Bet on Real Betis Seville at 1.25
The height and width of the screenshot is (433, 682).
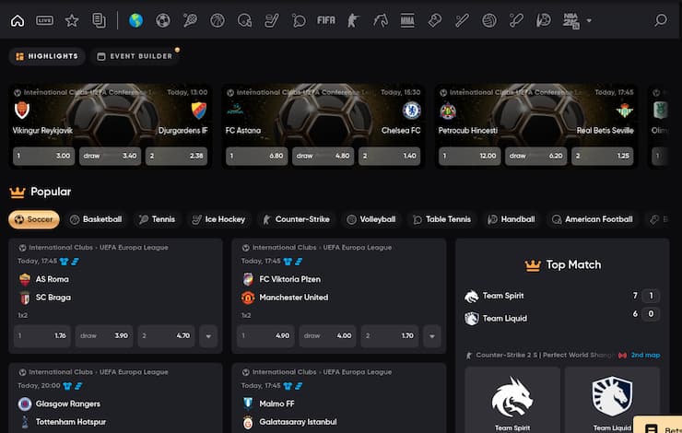tap(603, 156)
